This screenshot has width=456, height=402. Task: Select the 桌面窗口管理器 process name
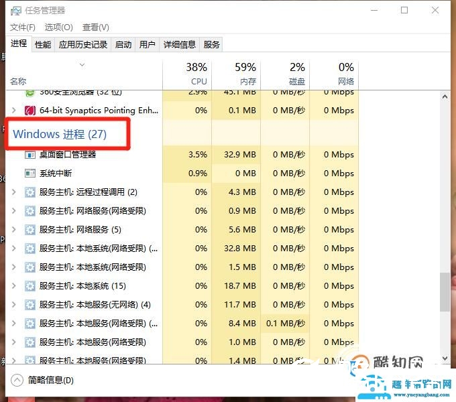(68, 155)
